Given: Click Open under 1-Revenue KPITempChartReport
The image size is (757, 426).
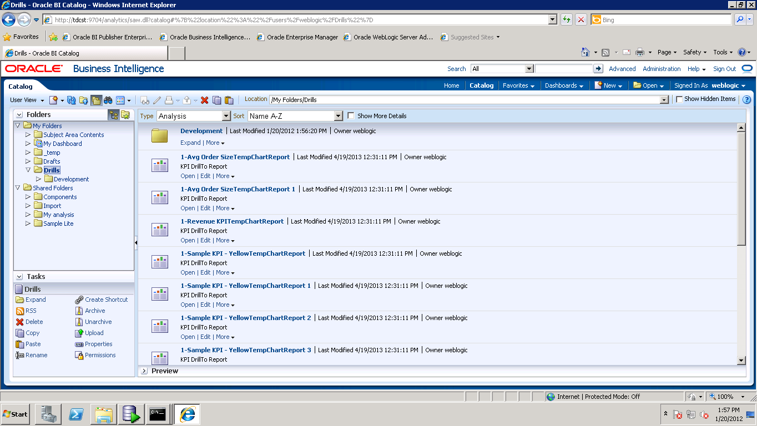Looking at the screenshot, I should (x=188, y=240).
